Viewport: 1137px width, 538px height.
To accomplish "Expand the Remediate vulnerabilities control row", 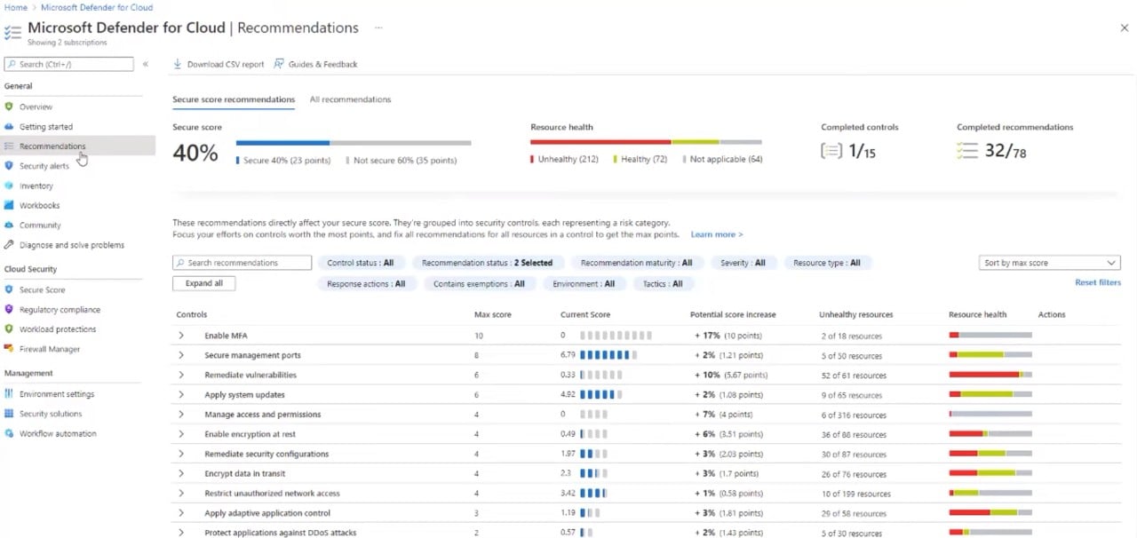I will [181, 375].
